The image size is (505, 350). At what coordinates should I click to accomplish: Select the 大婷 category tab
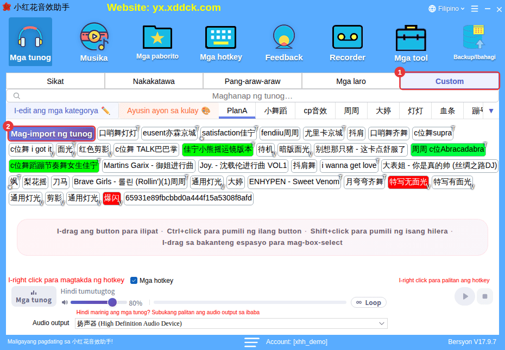(x=383, y=111)
